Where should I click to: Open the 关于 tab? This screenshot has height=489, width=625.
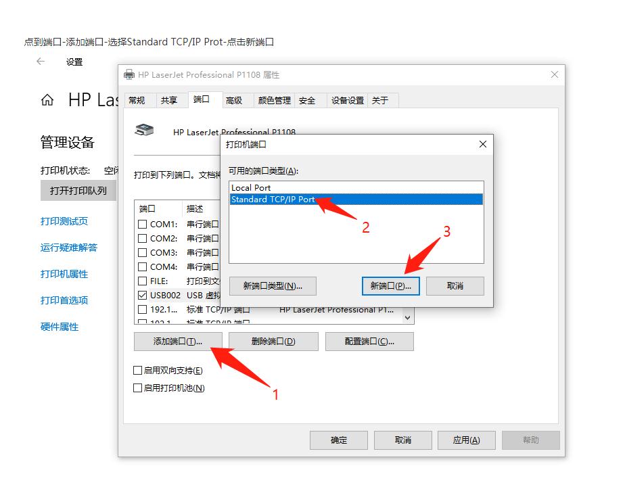pos(383,100)
